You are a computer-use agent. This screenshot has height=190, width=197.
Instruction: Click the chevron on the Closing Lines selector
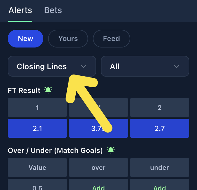pos(84,66)
